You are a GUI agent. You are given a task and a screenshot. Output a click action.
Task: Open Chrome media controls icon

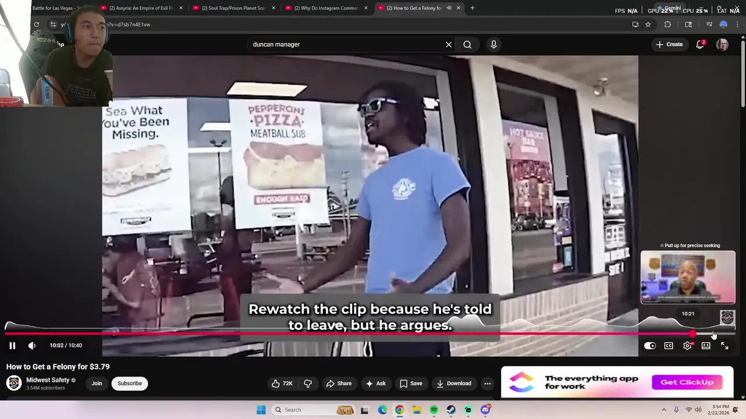tap(709, 24)
